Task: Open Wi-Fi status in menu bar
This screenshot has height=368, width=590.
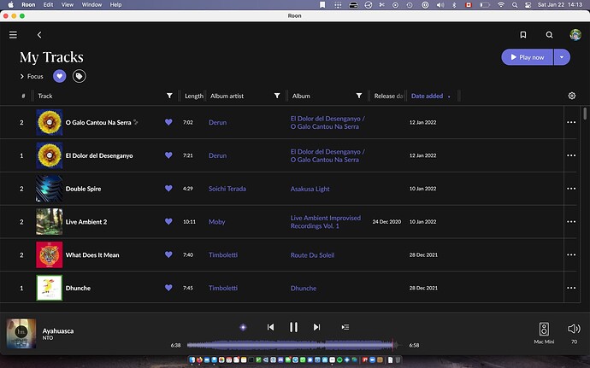Action: 501,5
